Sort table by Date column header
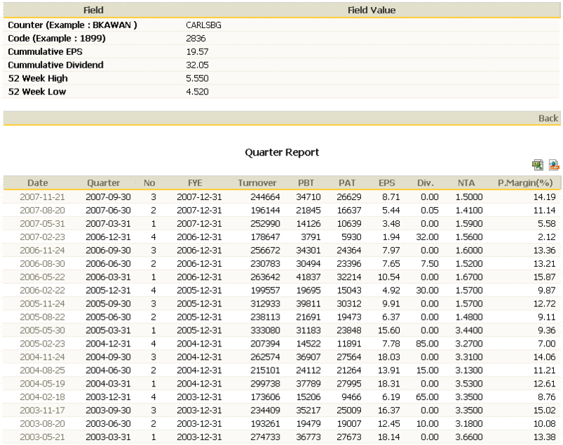The image size is (563, 445). 38,183
